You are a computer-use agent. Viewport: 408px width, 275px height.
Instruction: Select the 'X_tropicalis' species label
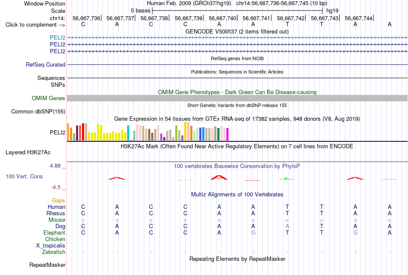tap(51, 246)
